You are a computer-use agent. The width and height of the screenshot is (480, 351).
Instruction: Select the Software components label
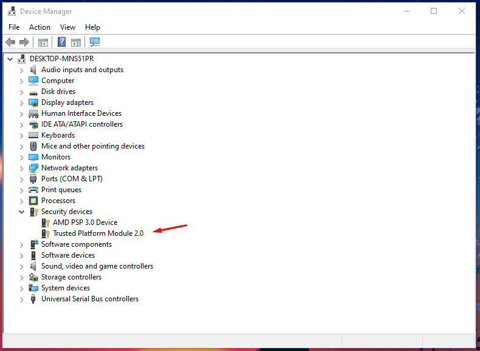tap(77, 244)
